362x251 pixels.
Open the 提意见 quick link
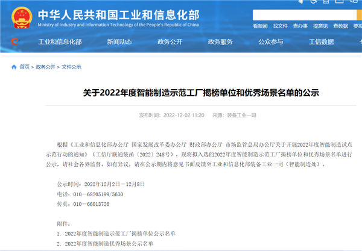tap(320, 26)
